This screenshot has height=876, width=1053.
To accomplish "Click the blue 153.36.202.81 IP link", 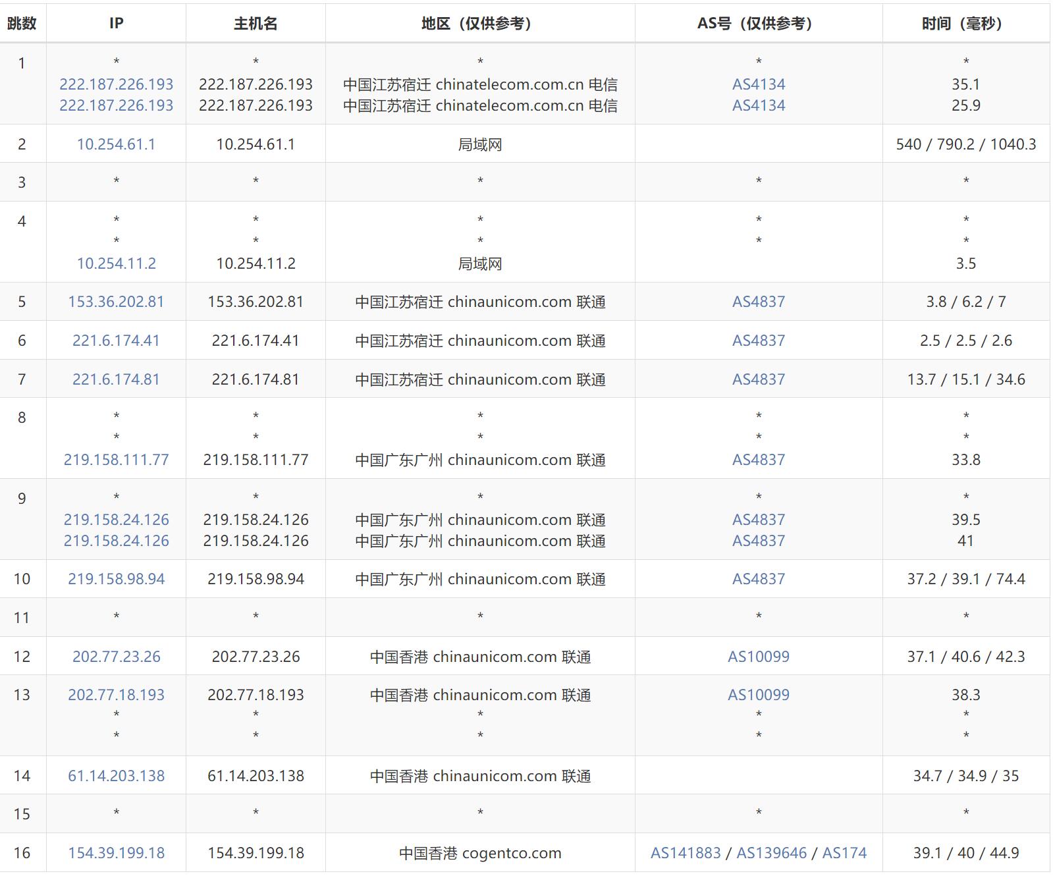I will tap(116, 302).
